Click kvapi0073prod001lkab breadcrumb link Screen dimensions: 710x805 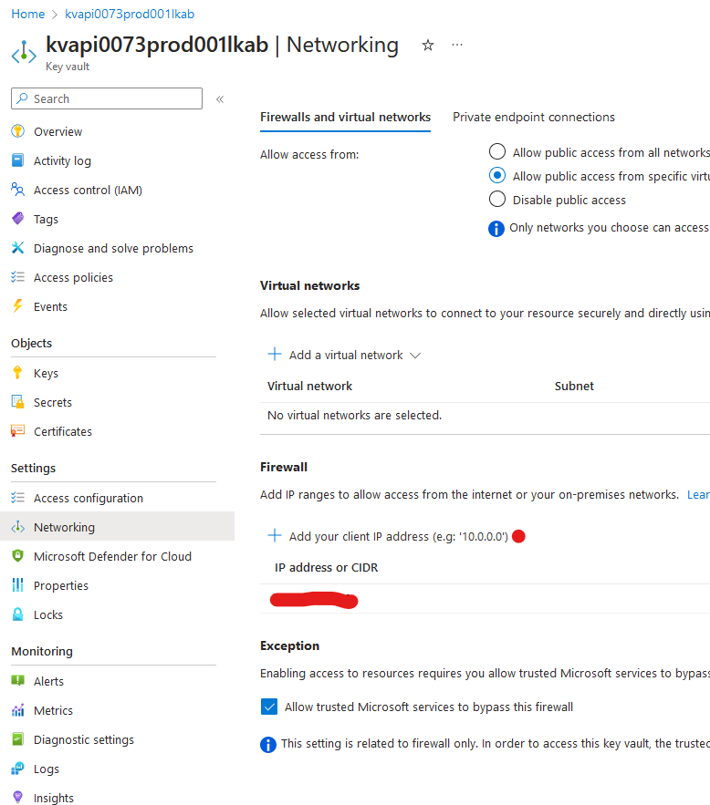click(x=130, y=14)
